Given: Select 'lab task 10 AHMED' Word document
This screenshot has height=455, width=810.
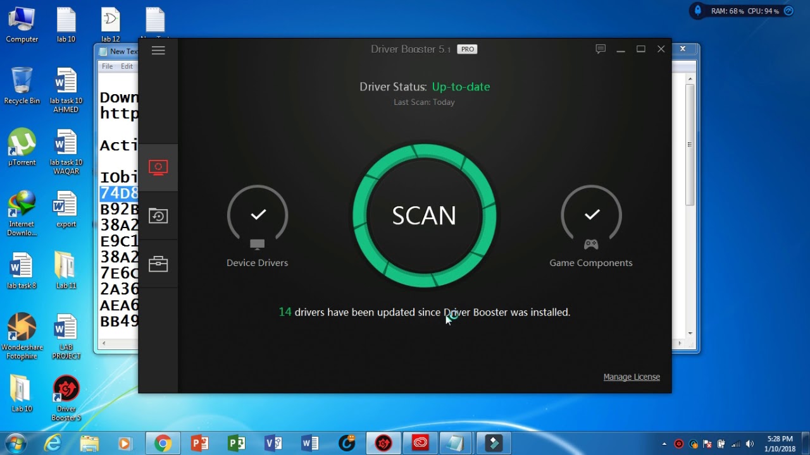Looking at the screenshot, I should pos(66,90).
